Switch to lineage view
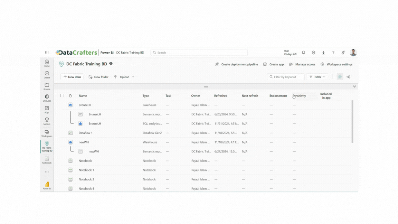The image size is (398, 224). tap(348, 77)
